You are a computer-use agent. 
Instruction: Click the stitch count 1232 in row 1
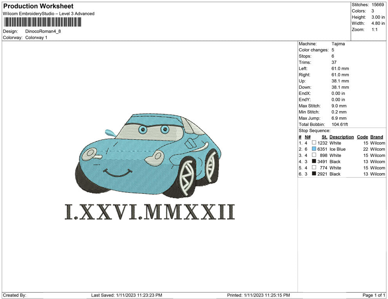pyautogui.click(x=322, y=143)
